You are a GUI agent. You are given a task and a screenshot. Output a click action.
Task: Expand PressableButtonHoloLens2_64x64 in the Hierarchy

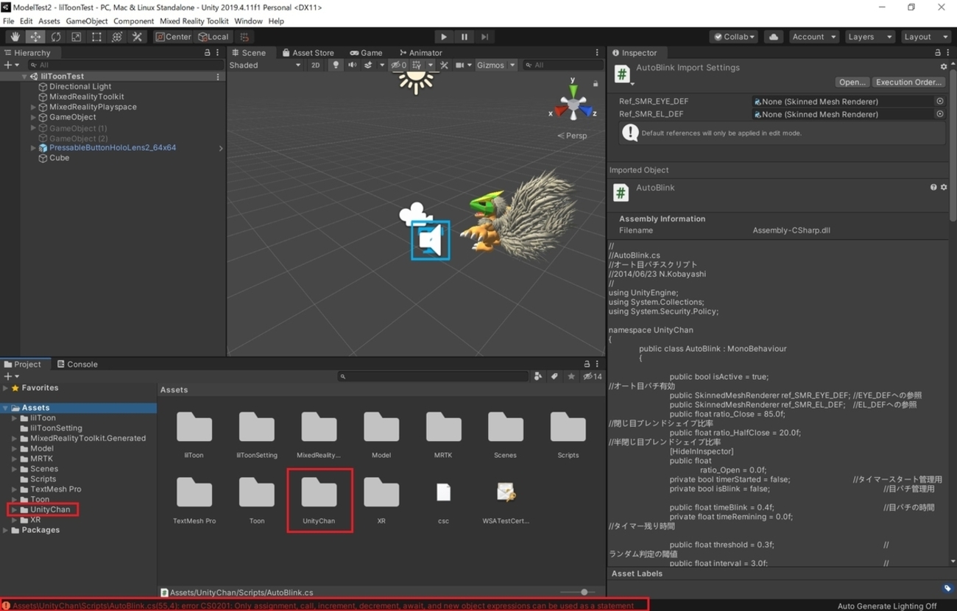[x=34, y=147]
